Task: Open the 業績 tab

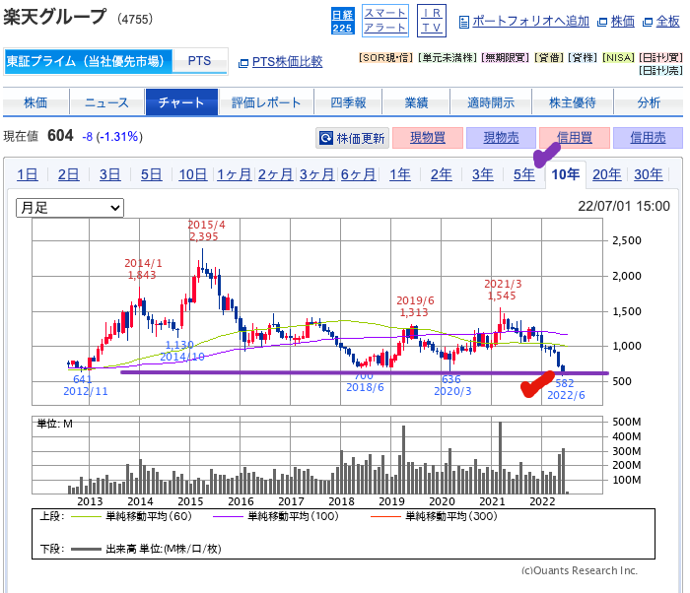Action: coord(416,102)
